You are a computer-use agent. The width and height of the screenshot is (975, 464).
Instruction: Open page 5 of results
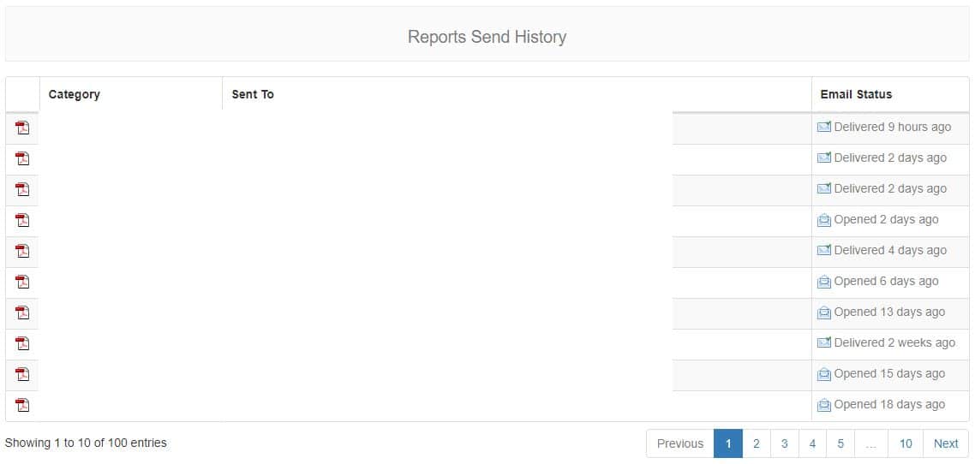pos(840,443)
